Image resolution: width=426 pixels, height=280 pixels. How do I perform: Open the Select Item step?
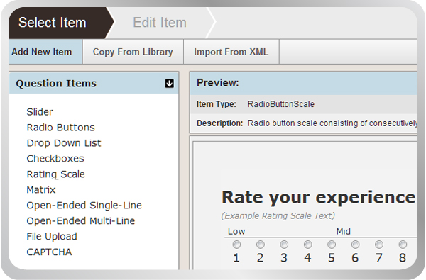61,23
